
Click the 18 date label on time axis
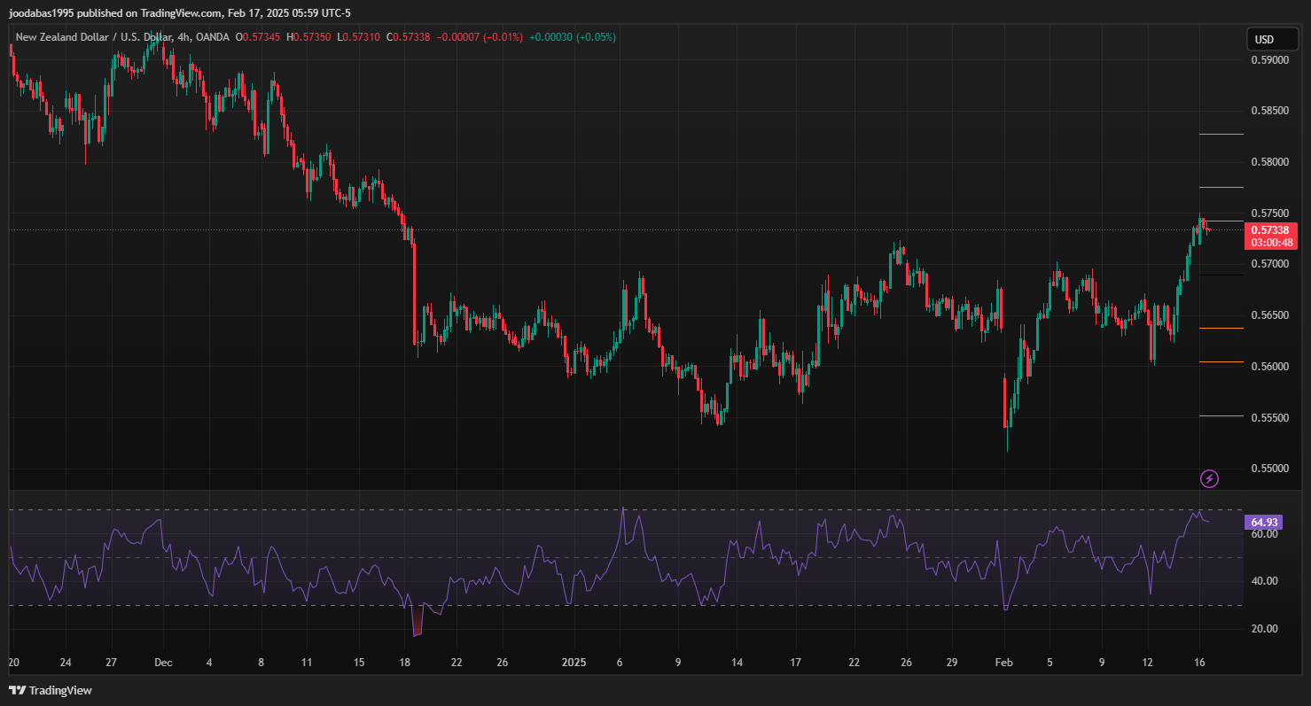(405, 663)
